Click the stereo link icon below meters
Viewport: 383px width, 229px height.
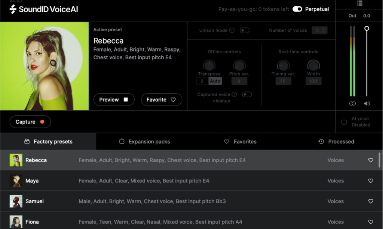[x=352, y=103]
